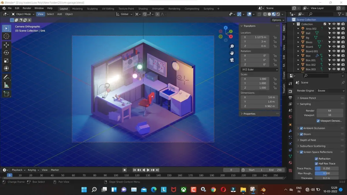Open Output properties tab icon
This screenshot has width=347, height=195.
[x=290, y=98]
